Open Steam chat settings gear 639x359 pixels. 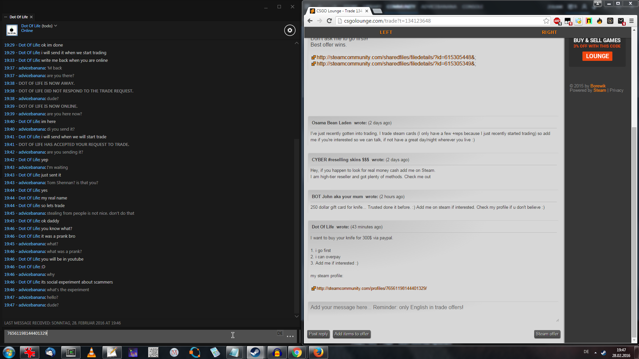[290, 30]
